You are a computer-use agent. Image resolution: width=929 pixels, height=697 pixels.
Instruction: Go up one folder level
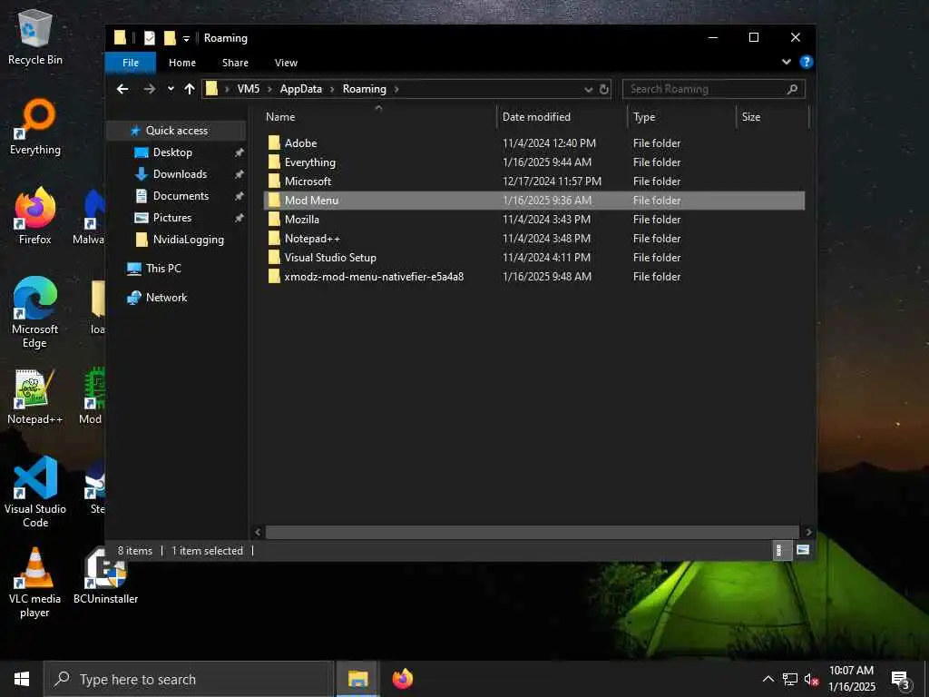point(190,89)
